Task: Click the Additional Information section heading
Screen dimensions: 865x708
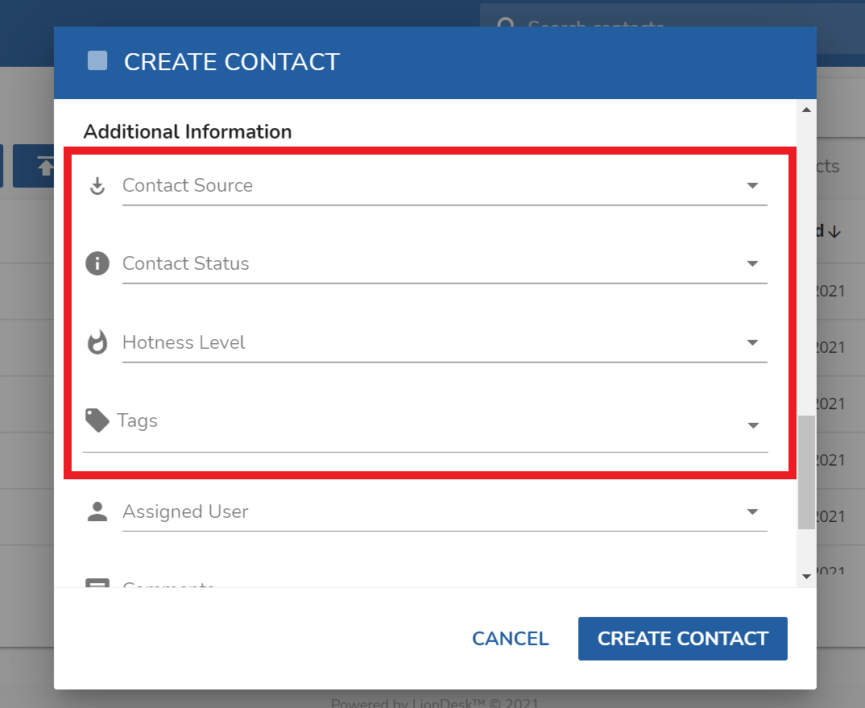Action: point(187,131)
